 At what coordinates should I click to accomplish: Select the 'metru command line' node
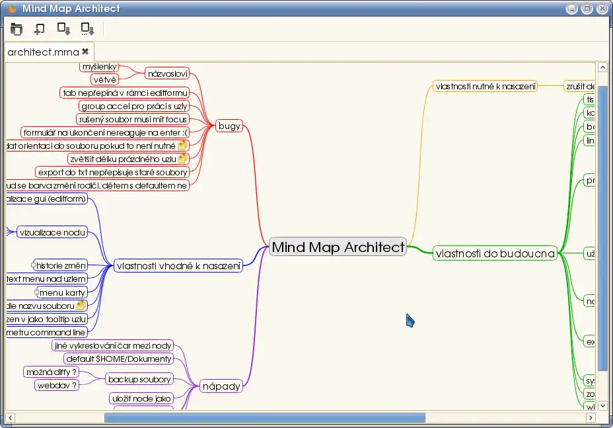pos(47,332)
